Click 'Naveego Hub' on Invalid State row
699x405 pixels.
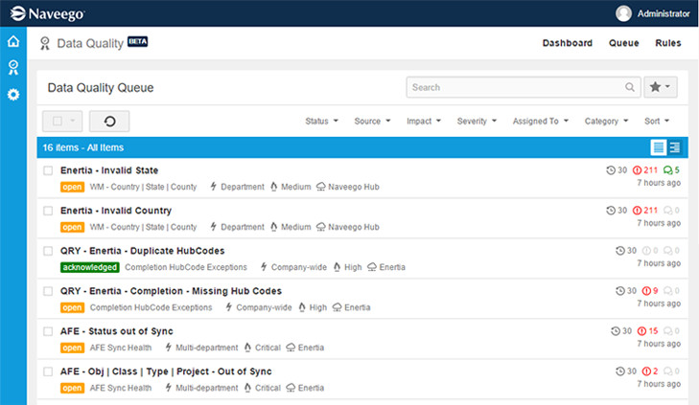[354, 187]
